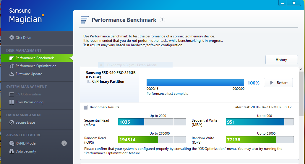Image resolution: width=305 pixels, height=164 pixels.
Task: Open RAPID Mode info icon
Action: tap(64, 143)
